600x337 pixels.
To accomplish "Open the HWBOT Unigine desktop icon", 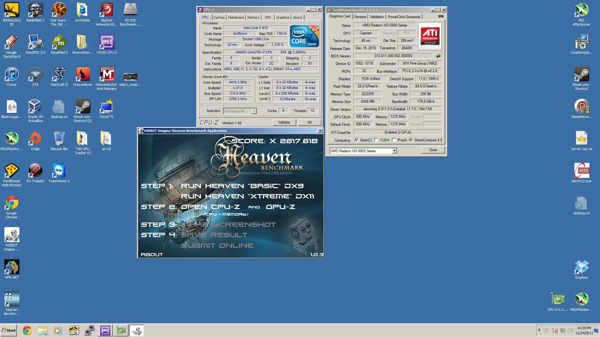I will click(x=12, y=239).
